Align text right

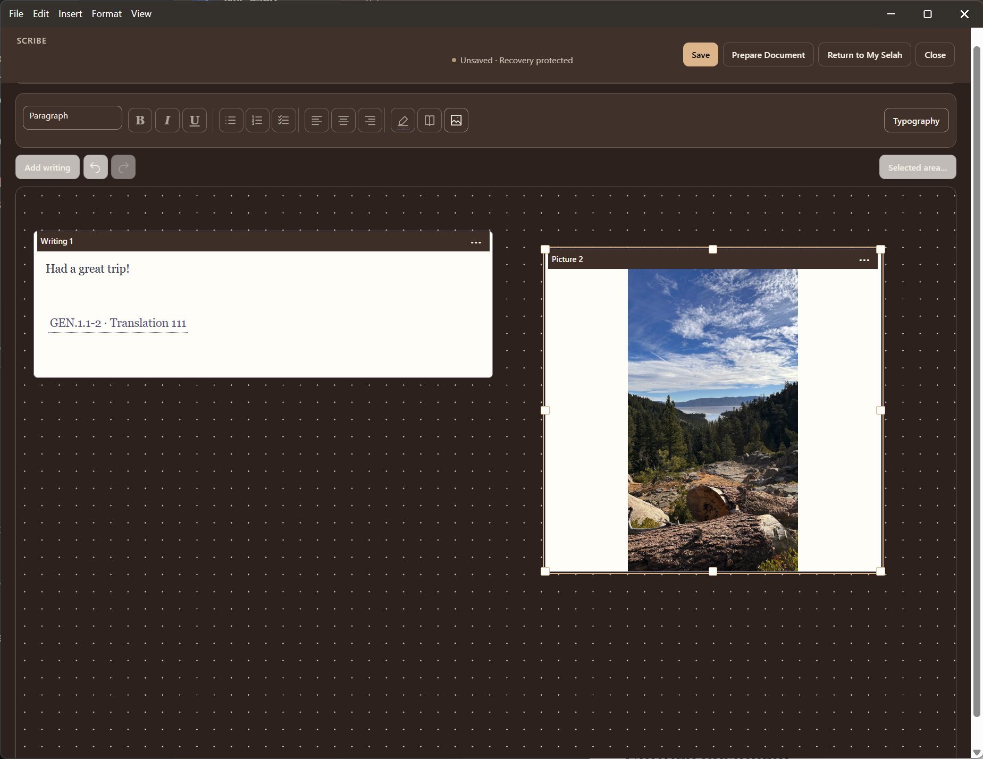370,121
